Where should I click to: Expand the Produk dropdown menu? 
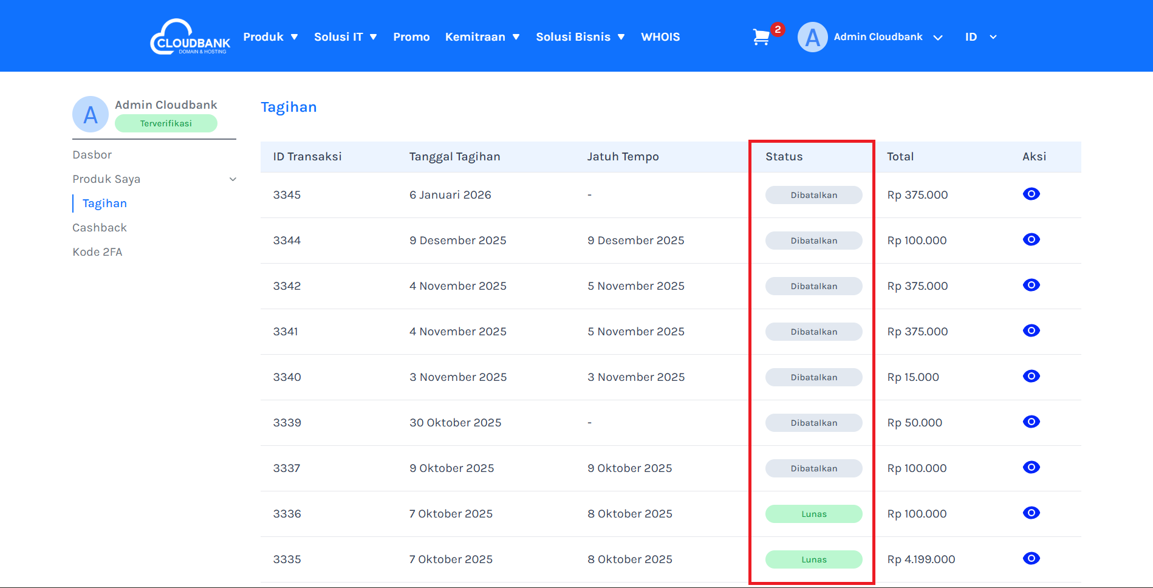270,37
